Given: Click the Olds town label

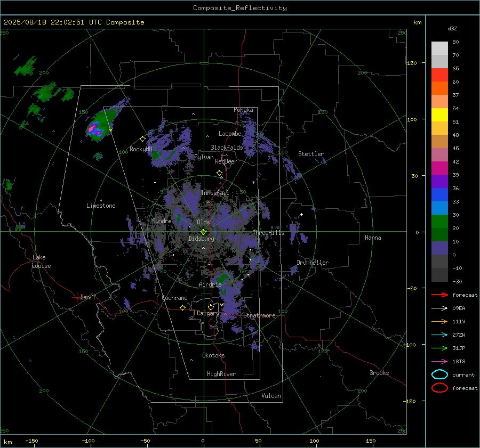Looking at the screenshot, I should (203, 222).
